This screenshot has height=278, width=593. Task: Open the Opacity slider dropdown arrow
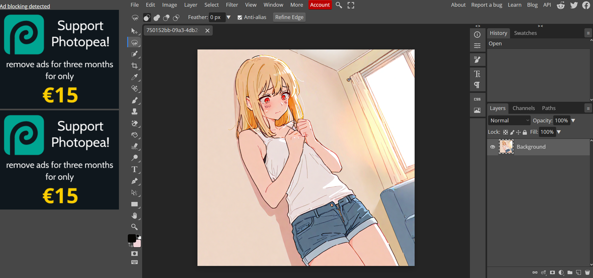tap(573, 121)
